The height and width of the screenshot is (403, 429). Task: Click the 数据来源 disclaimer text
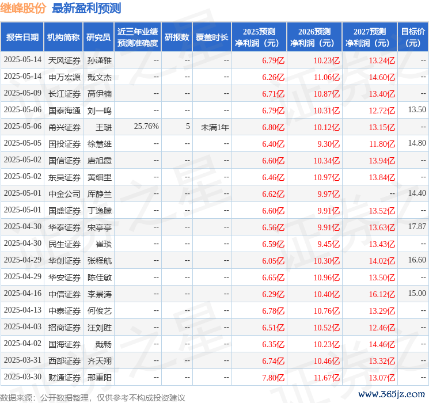93,397
